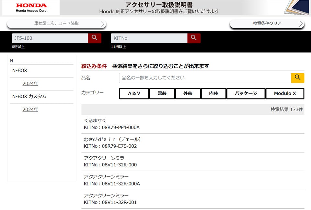Click the KITNo input field

coord(149,38)
